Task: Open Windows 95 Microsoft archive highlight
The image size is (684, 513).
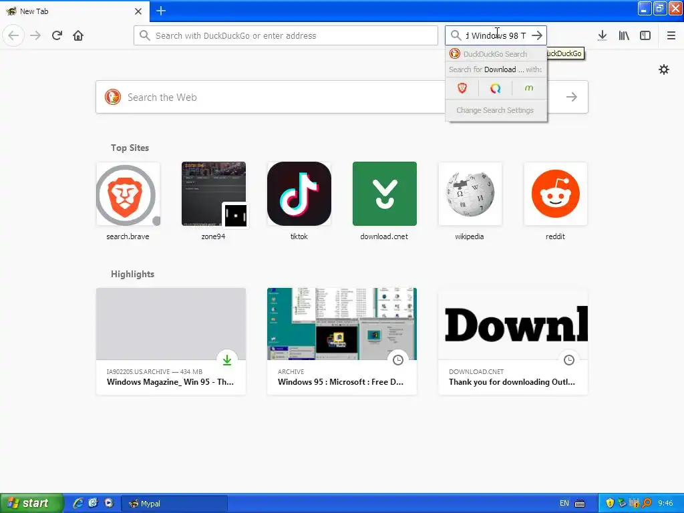Action: (x=341, y=341)
